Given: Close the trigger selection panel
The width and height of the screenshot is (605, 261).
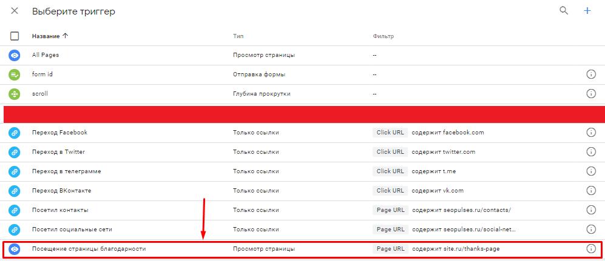Looking at the screenshot, I should [15, 11].
